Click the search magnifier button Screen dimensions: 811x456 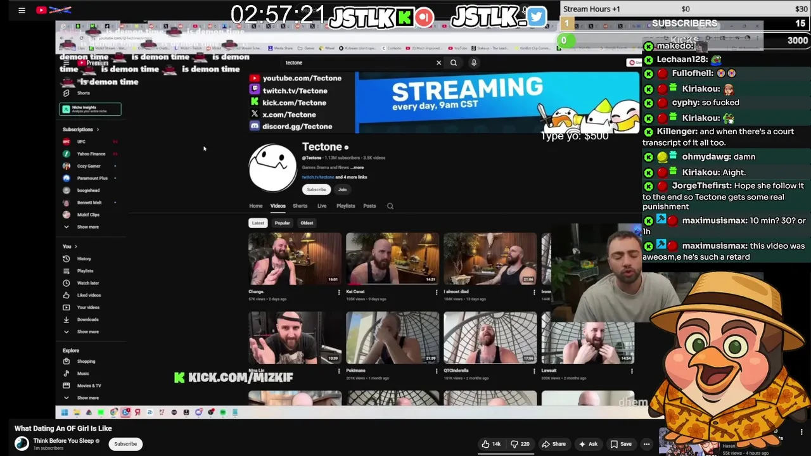click(x=454, y=63)
